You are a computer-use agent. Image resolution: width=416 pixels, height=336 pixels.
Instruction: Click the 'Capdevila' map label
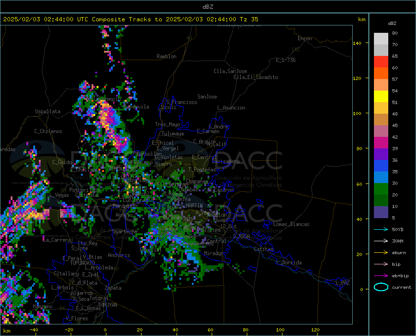pos(137,107)
